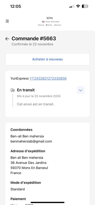Go back using the arrow beside Commande #5663
This screenshot has width=95, height=205.
click(7, 39)
